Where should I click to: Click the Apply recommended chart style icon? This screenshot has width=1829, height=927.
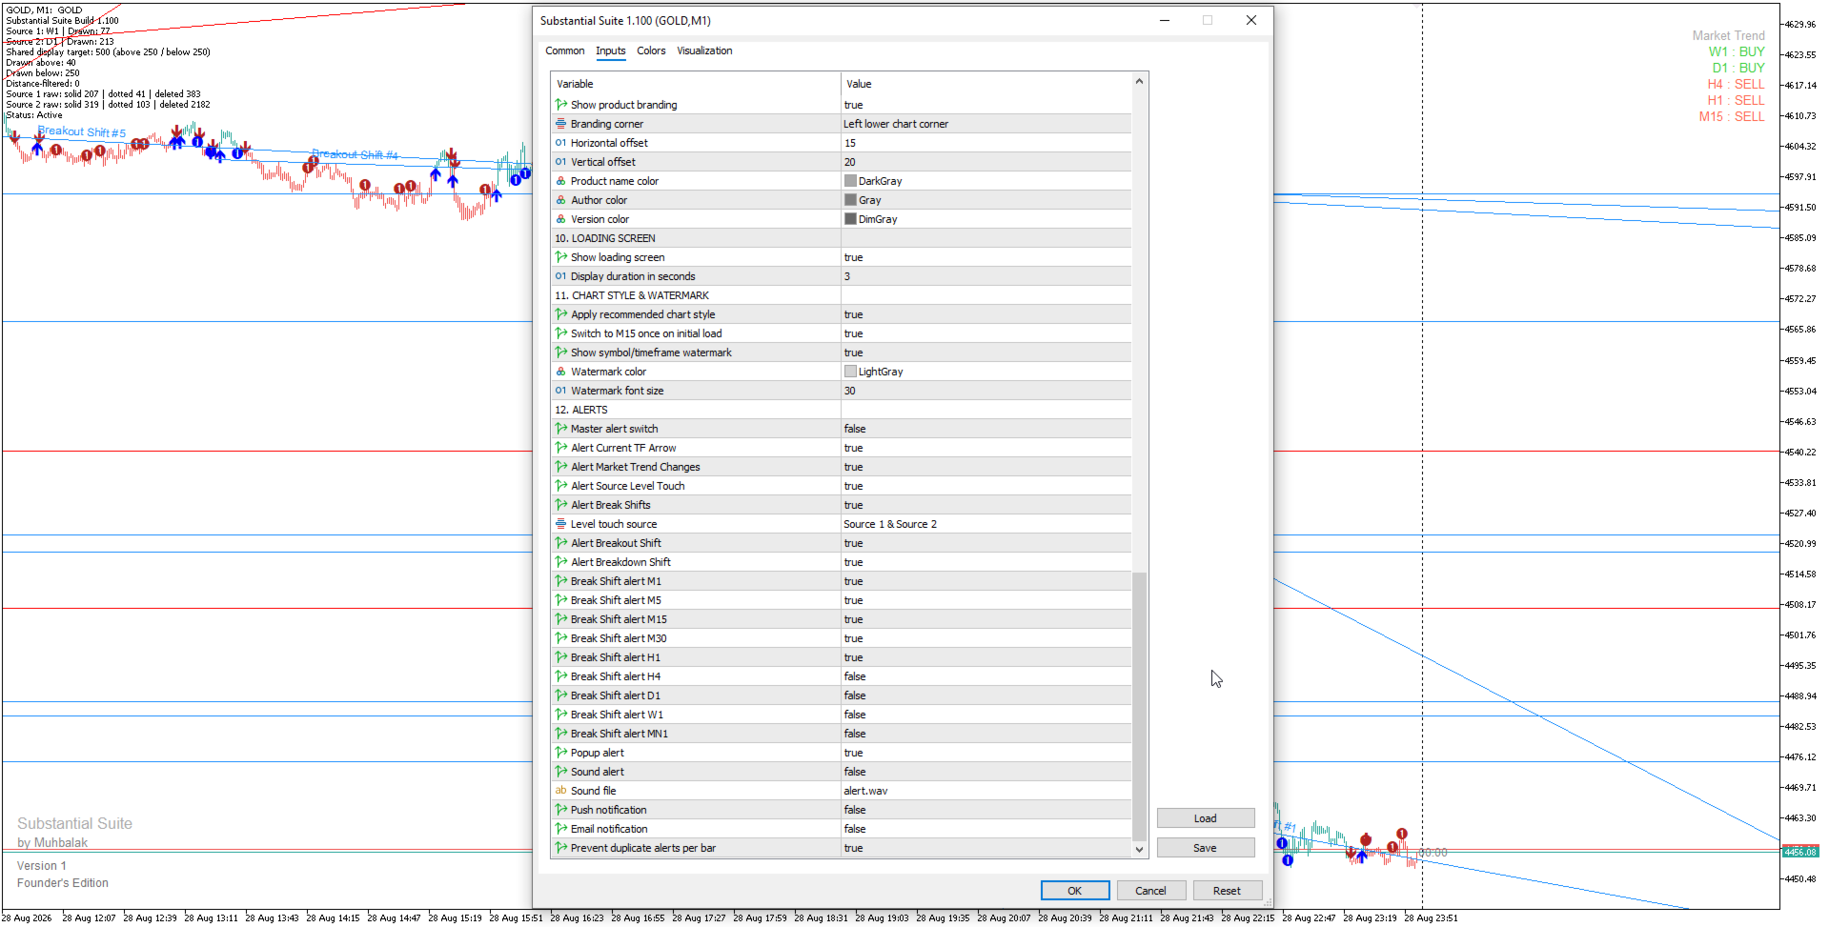[x=561, y=314]
